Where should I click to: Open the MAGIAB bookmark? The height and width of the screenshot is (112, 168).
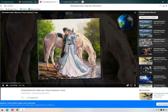[23, 9]
